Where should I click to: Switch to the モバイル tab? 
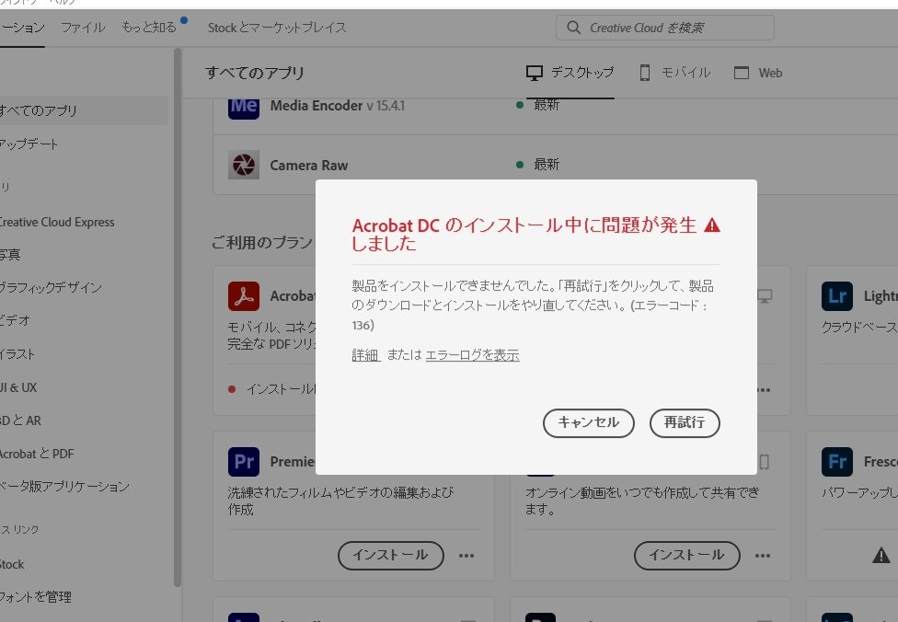coord(675,73)
